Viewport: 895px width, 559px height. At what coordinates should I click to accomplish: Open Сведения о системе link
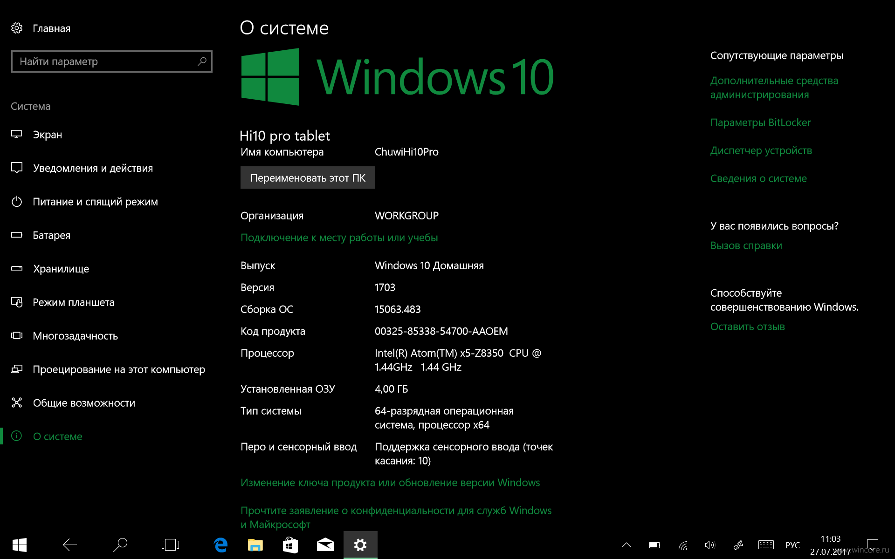click(758, 178)
